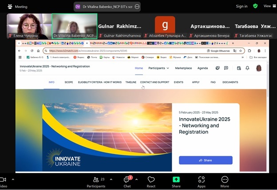Expand the Participants options caret
277x190 pixels.
click(x=111, y=179)
